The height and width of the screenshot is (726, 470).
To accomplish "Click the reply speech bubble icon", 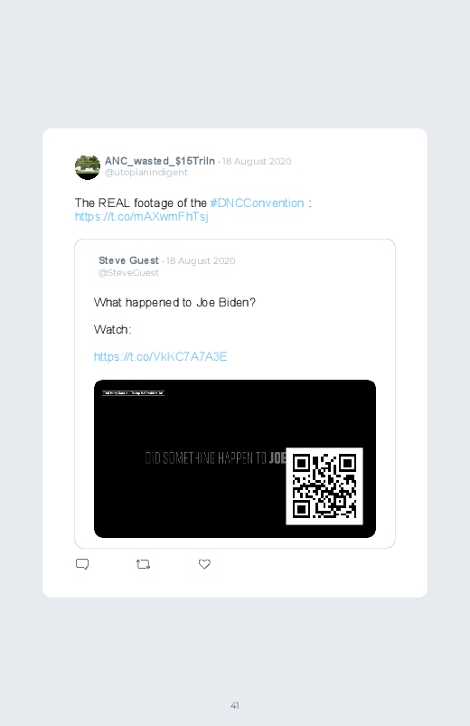I will point(82,564).
